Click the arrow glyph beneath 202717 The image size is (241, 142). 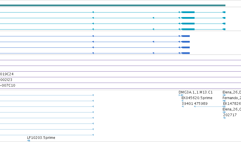point(224,118)
